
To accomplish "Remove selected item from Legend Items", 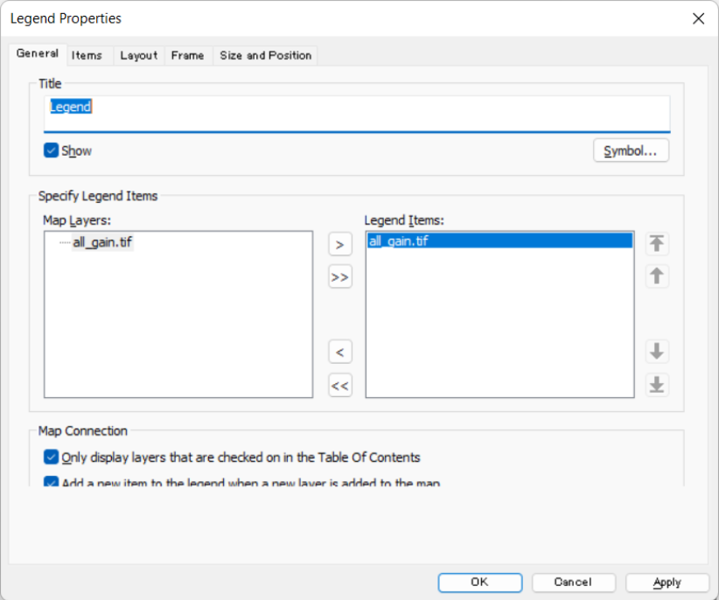I will click(x=339, y=351).
